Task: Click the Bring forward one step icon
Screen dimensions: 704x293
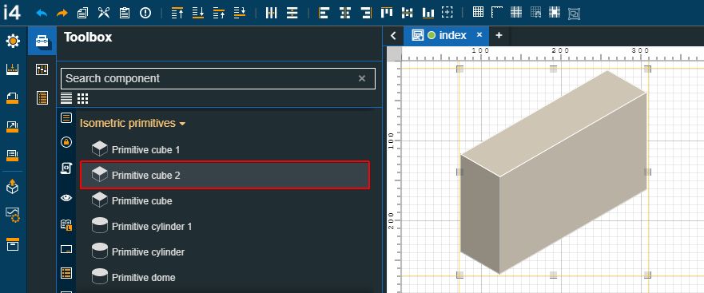Action: [219, 13]
